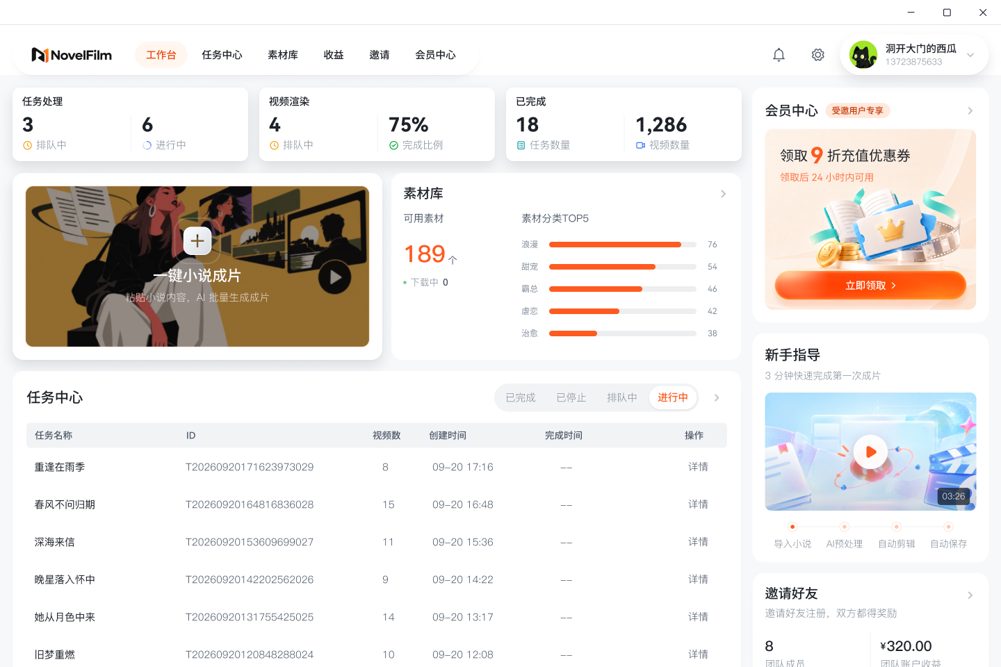Screen dimensions: 1001x667
Task: Expand the user account dropdown arrow
Action: [970, 55]
